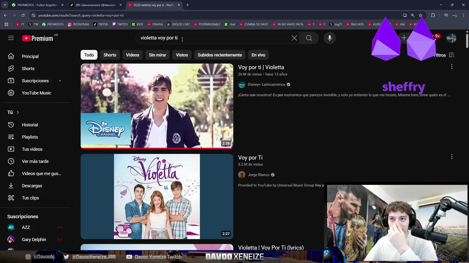Clear the search box with X
The width and height of the screenshot is (469, 263).
(294, 38)
